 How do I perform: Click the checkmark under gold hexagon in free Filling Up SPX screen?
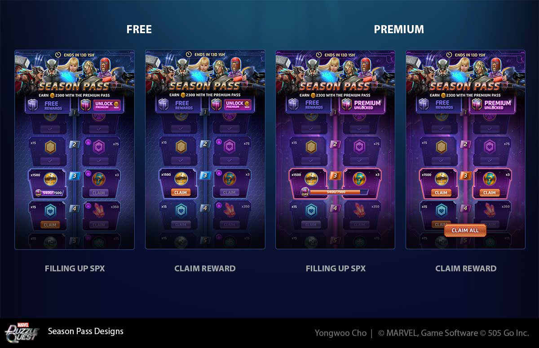[x=50, y=160]
